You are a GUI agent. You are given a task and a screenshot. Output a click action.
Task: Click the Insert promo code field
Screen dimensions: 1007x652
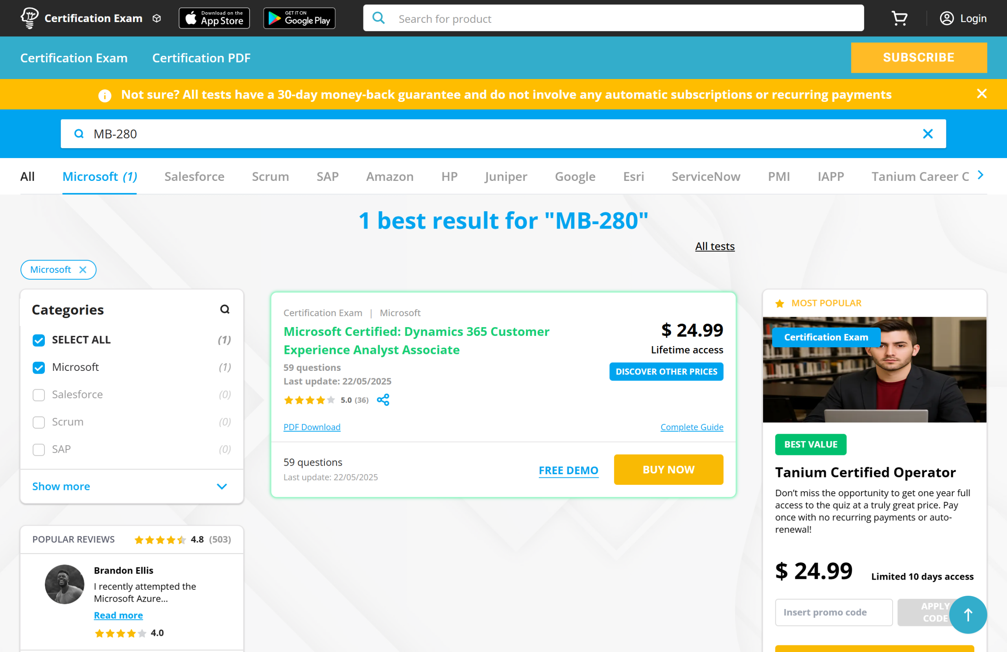(833, 612)
